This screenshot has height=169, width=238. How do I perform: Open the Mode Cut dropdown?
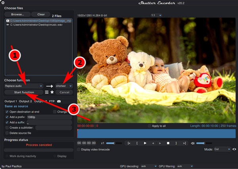click(x=222, y=149)
